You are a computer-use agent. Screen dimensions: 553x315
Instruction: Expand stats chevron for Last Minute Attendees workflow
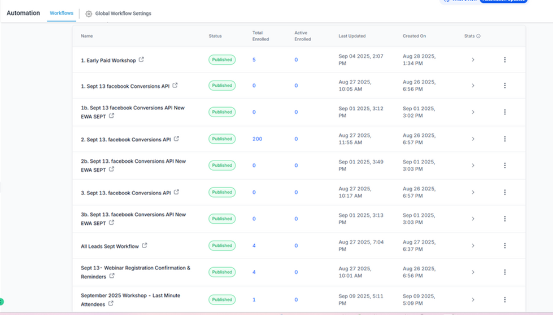click(473, 300)
